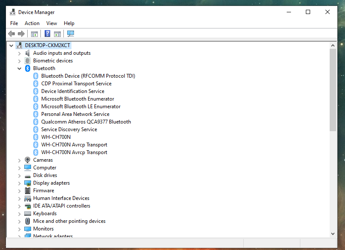Select Microsoft Bluetooth Enumerator

pos(78,99)
